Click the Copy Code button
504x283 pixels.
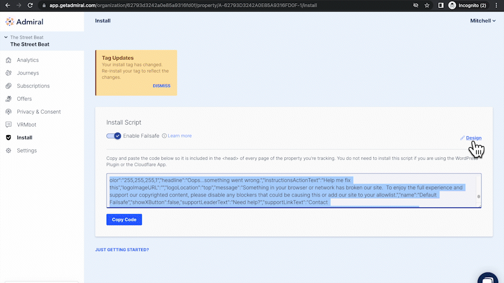point(124,220)
